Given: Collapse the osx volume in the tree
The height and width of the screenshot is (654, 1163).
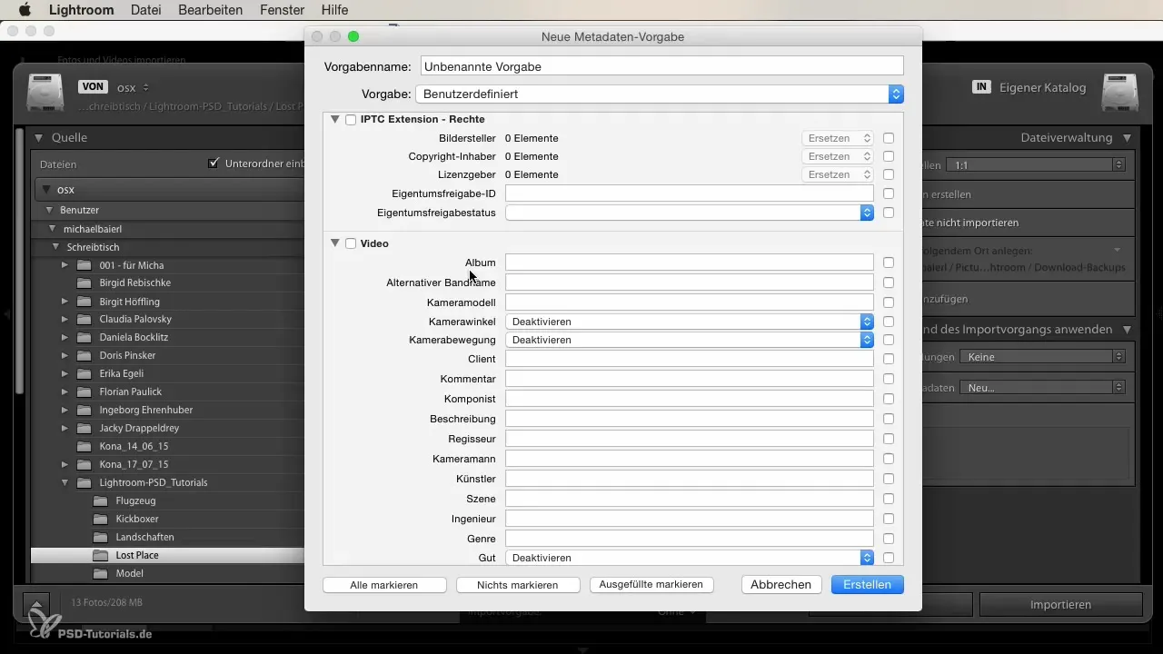Looking at the screenshot, I should pos(47,190).
